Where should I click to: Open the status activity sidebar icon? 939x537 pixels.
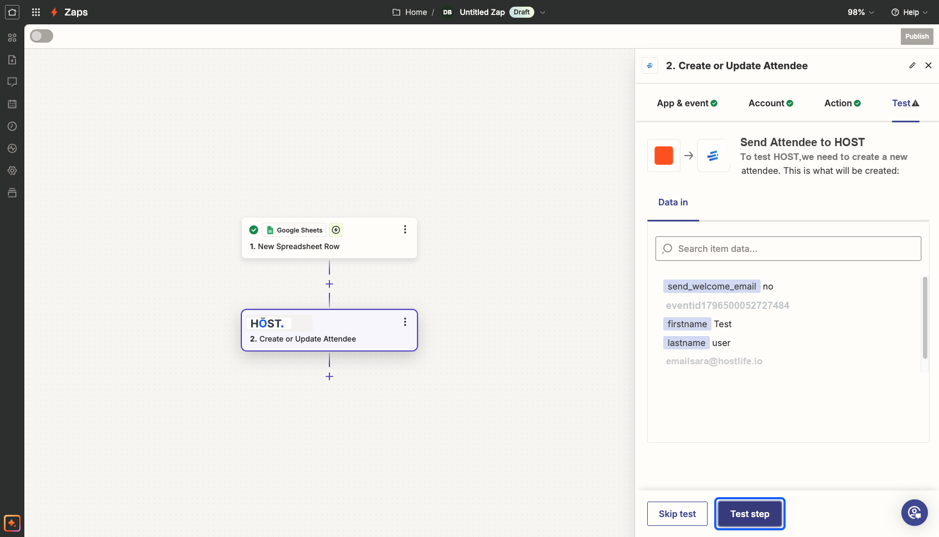tap(12, 148)
